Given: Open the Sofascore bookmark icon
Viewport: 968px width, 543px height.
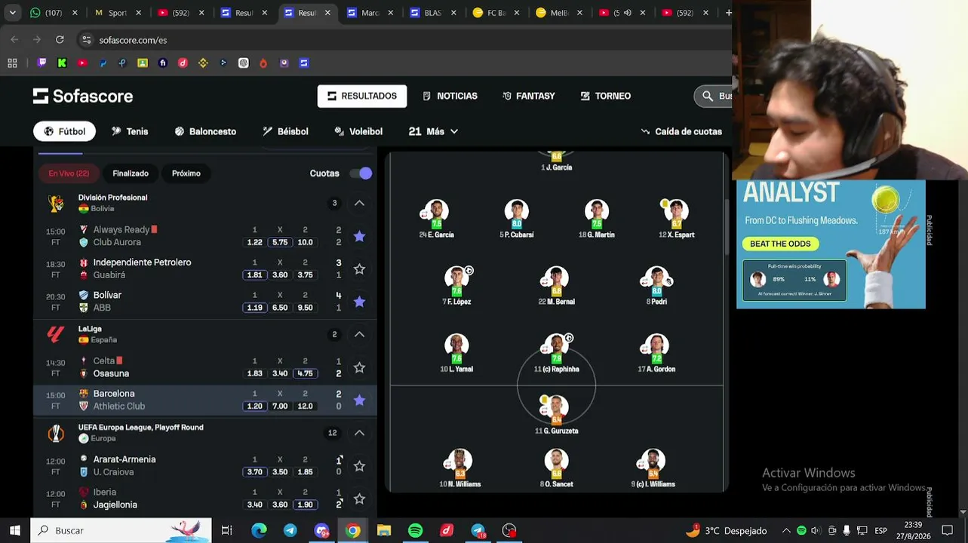Looking at the screenshot, I should 303,63.
